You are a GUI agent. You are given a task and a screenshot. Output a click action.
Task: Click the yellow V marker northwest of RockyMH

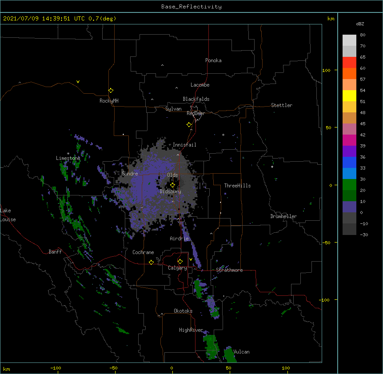pyautogui.click(x=78, y=82)
